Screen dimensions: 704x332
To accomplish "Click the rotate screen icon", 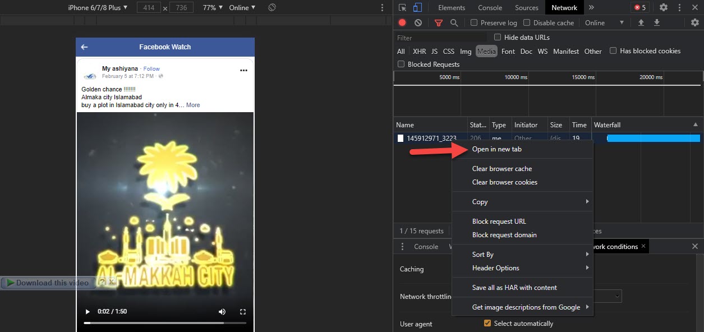I will (x=272, y=7).
